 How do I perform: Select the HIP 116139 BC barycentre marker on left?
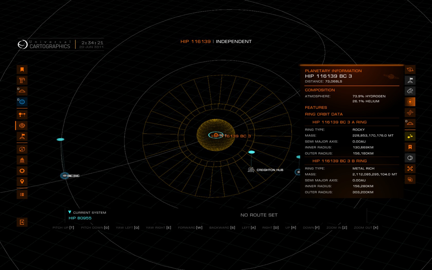(x=65, y=176)
